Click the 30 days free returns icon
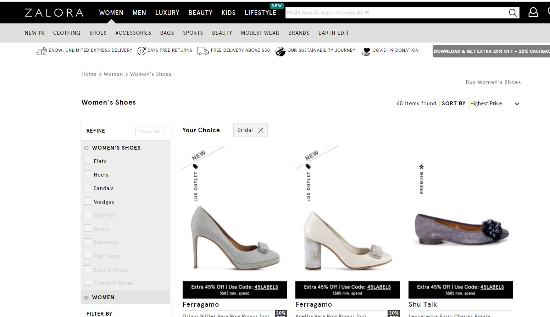Screen dimensions: 550x317 pos(141,51)
